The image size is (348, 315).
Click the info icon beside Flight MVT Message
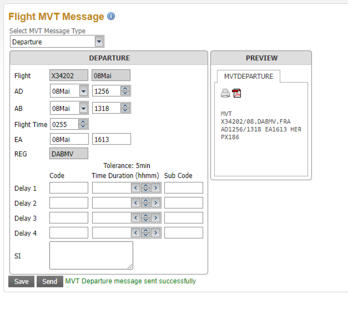[111, 16]
